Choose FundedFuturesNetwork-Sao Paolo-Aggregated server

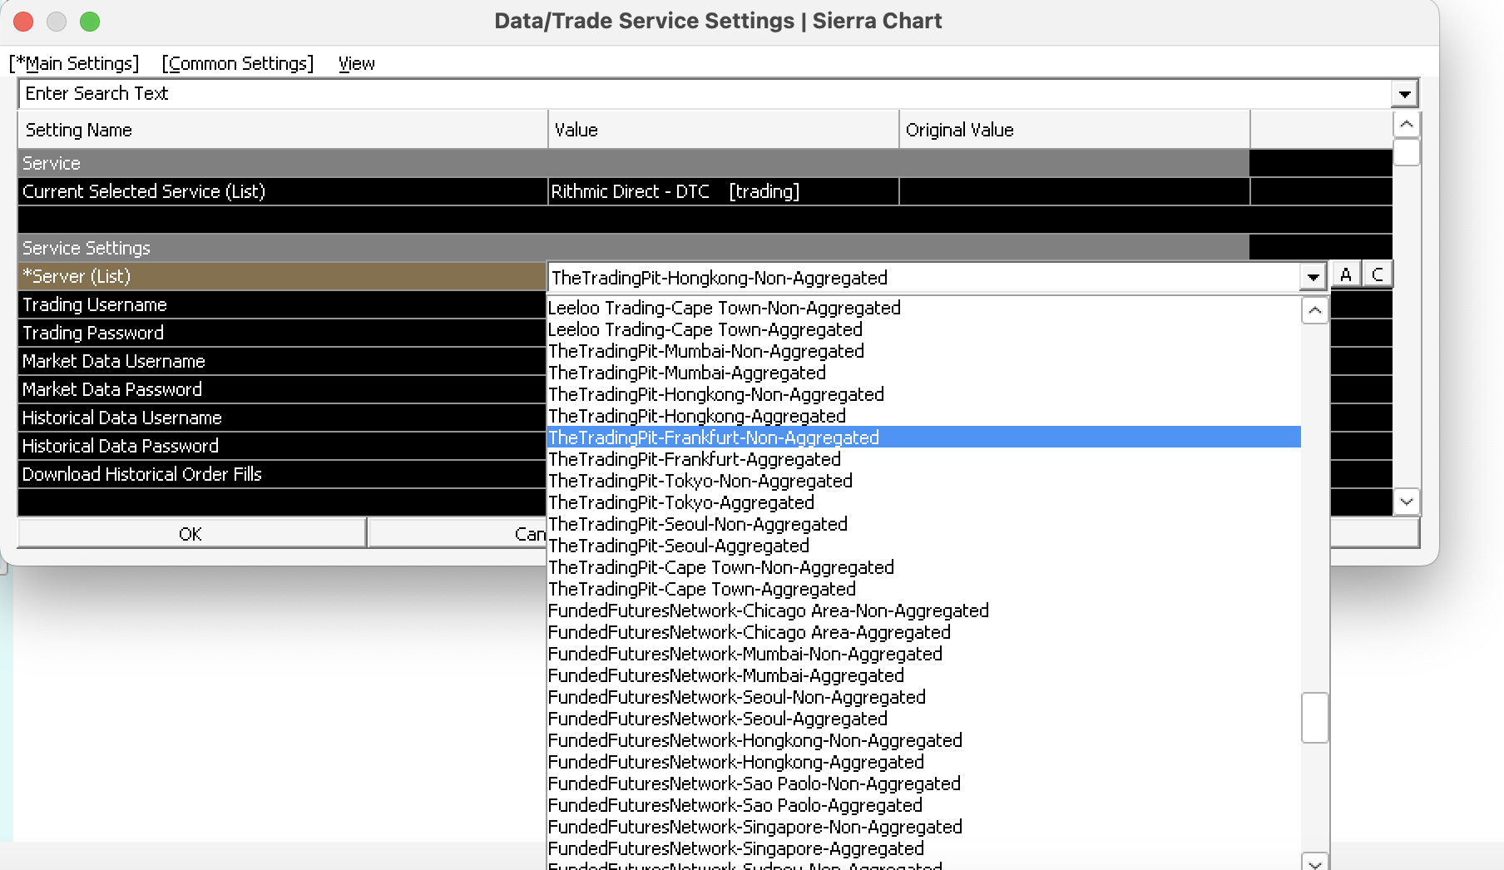(x=923, y=805)
